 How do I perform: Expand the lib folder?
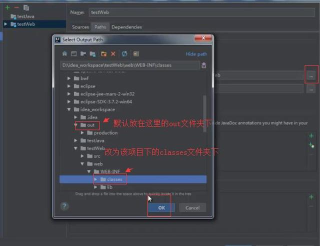coord(95,187)
